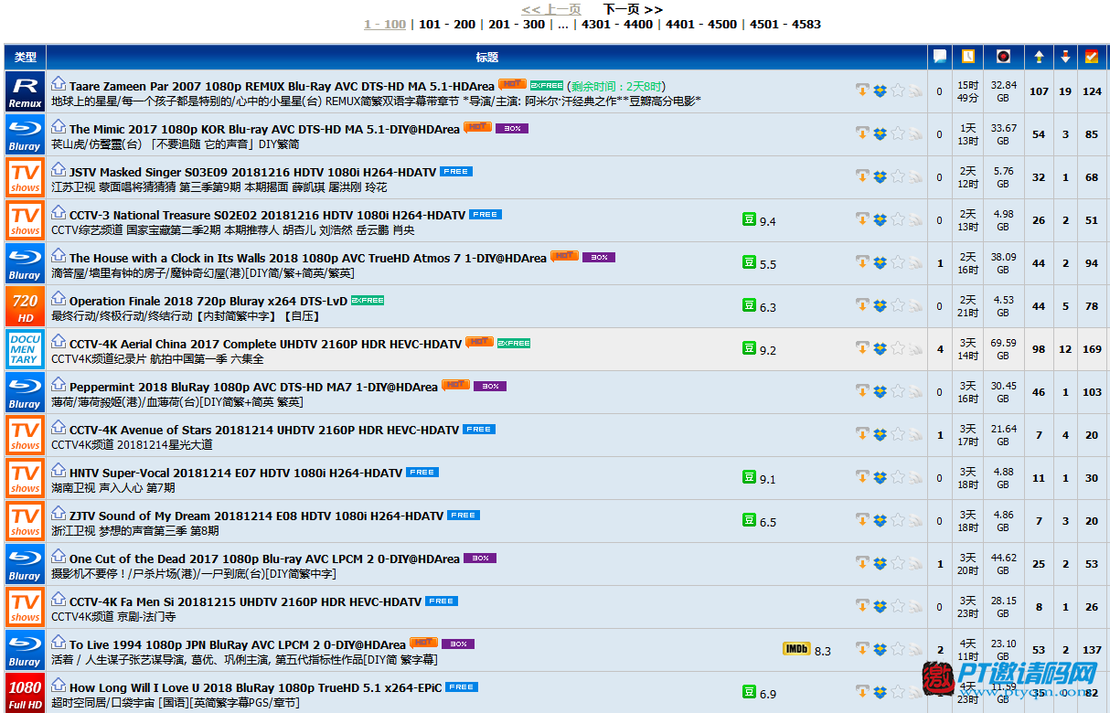Viewport: 1110px width, 713px height.
Task: Bookmark Taare Zameen Par with star
Action: pyautogui.click(x=898, y=90)
